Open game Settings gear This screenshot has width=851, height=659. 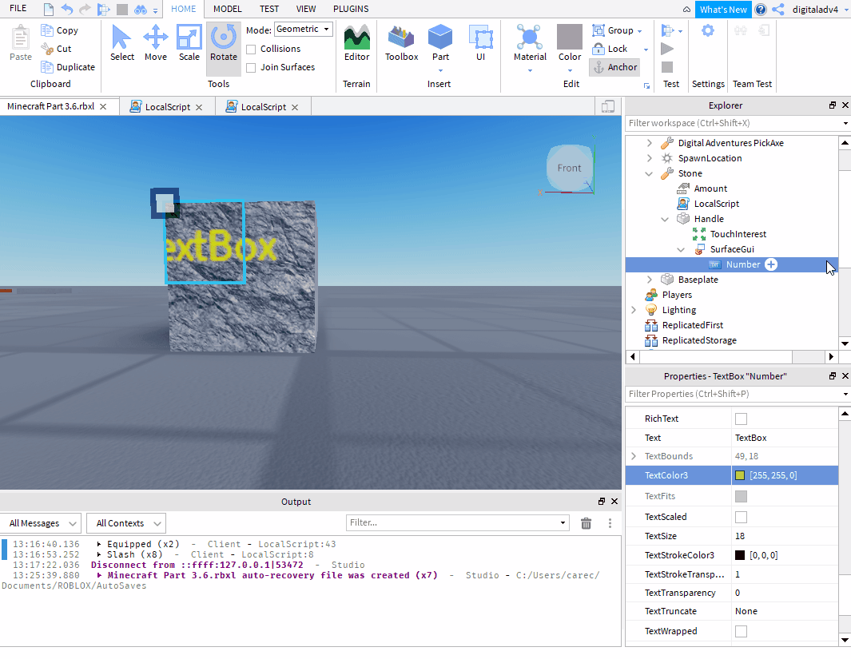pyautogui.click(x=707, y=30)
